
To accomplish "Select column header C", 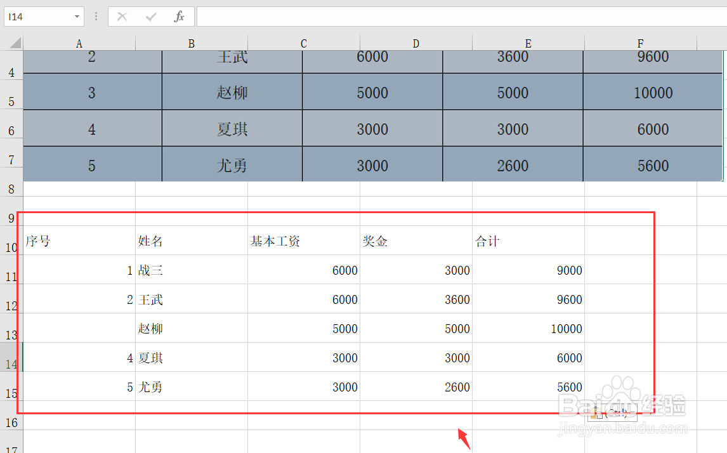I will point(303,43).
